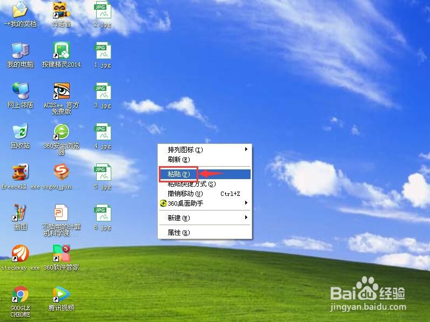Select the 360安全浏览器 shortcut
Screen dimensions: 430x322
(61, 132)
